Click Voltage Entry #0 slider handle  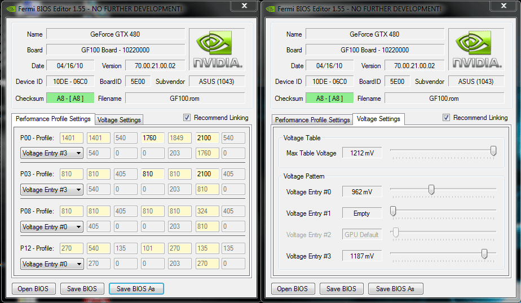[431, 189]
